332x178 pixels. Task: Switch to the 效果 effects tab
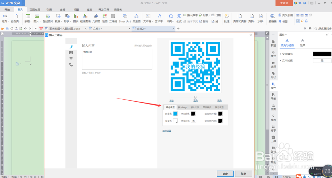(x=302, y=43)
